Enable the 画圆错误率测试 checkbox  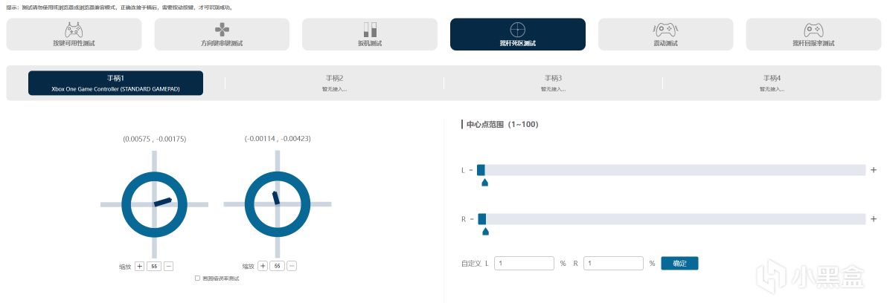tap(197, 278)
